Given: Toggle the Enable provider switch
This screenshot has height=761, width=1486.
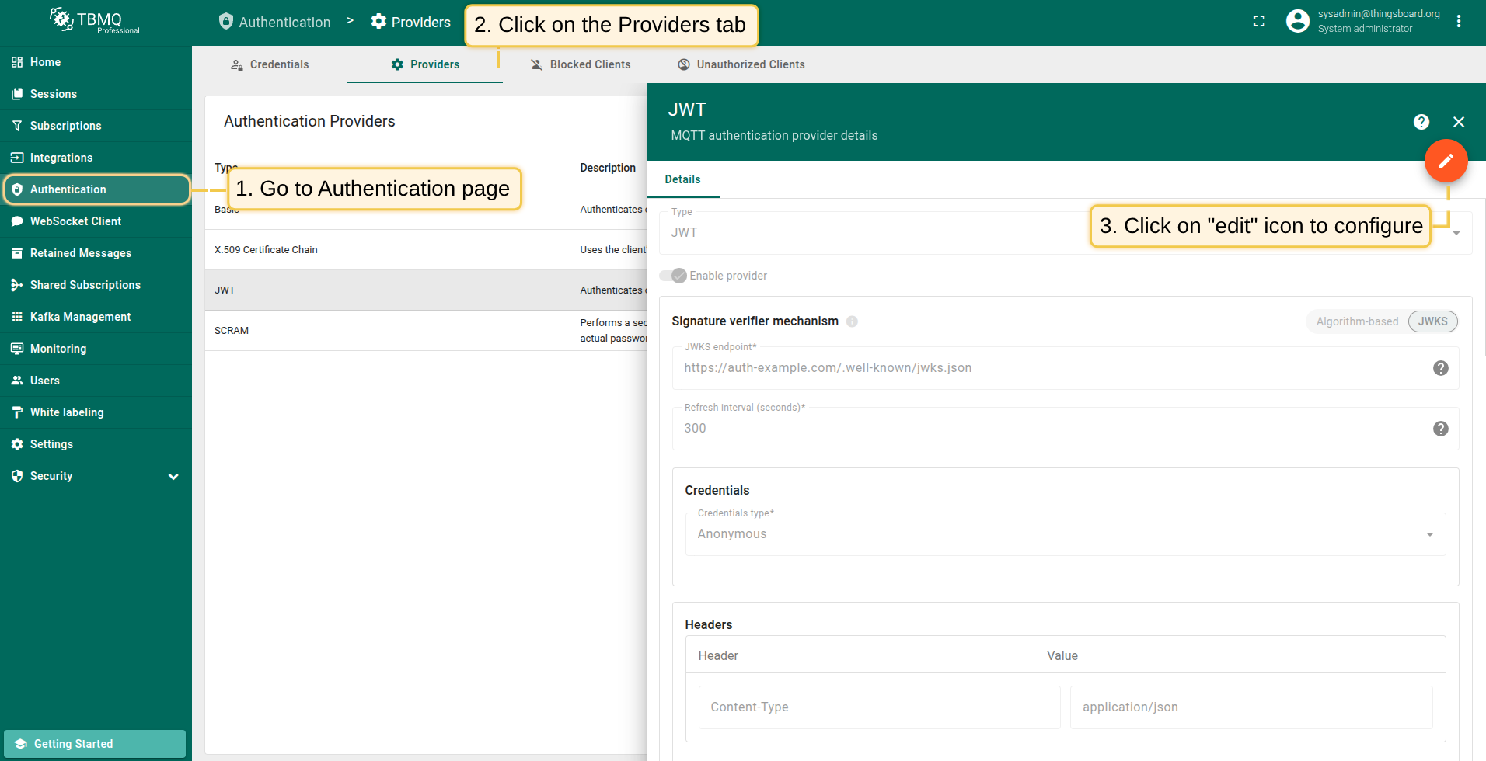Looking at the screenshot, I should (673, 276).
